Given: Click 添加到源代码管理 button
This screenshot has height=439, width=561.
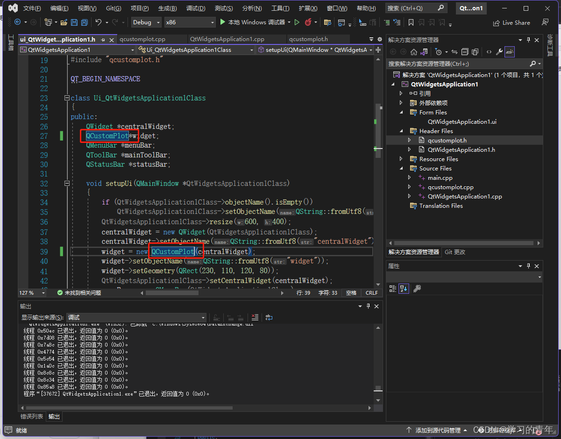Looking at the screenshot, I should pos(436,430).
